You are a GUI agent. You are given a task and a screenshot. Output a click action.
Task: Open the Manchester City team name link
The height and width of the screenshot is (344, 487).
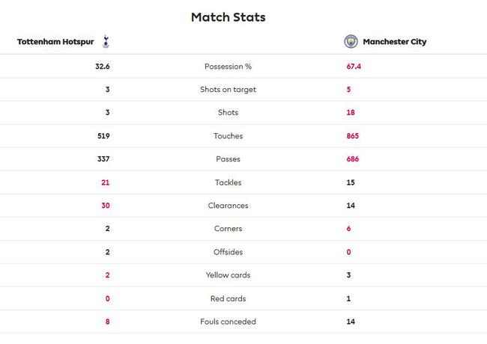(x=394, y=42)
